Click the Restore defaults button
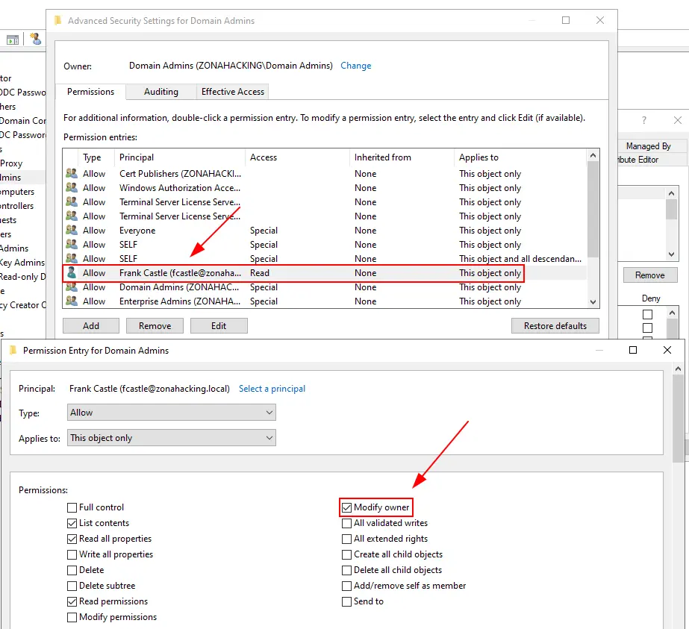 (x=555, y=325)
